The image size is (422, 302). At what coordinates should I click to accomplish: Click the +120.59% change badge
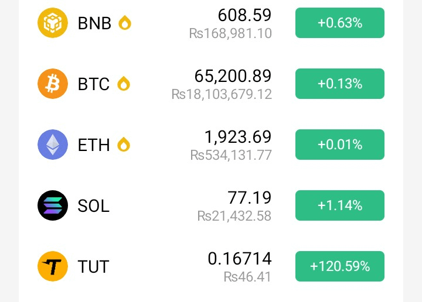click(339, 266)
